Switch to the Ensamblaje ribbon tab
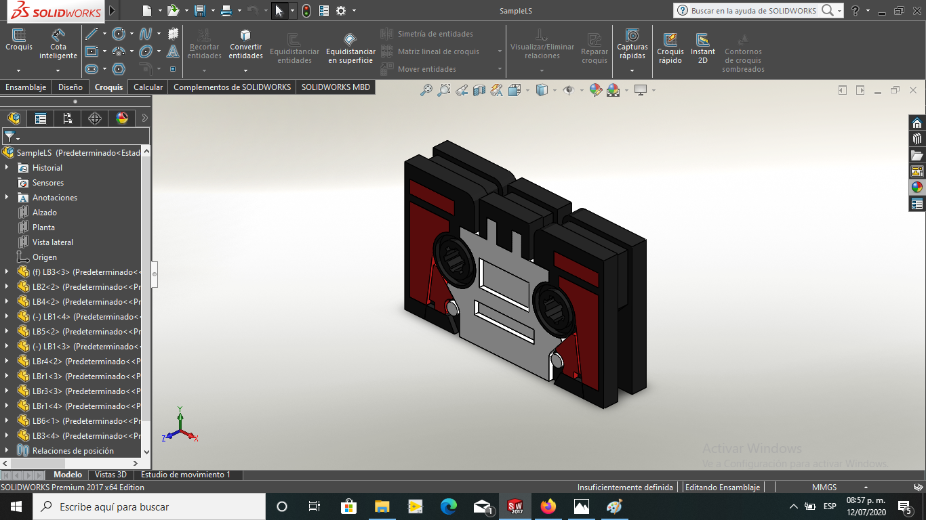The height and width of the screenshot is (520, 926). pyautogui.click(x=26, y=87)
